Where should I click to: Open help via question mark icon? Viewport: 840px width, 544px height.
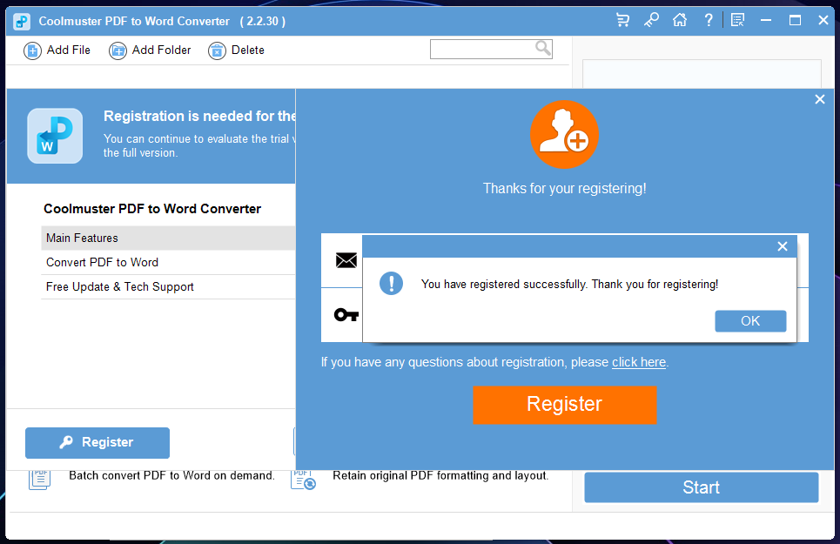(x=709, y=20)
